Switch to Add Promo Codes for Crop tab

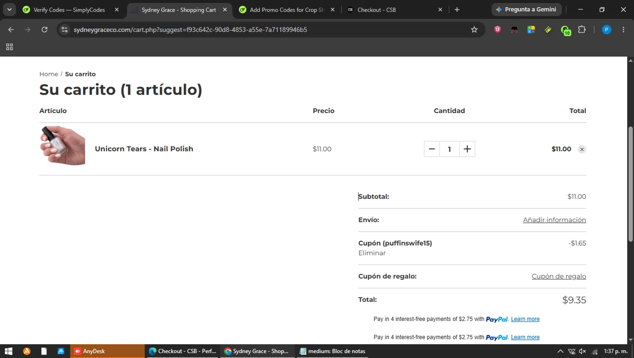tap(287, 10)
